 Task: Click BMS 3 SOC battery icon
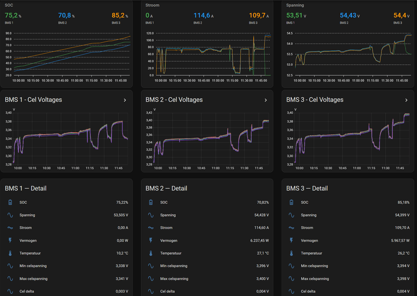pyautogui.click(x=291, y=202)
